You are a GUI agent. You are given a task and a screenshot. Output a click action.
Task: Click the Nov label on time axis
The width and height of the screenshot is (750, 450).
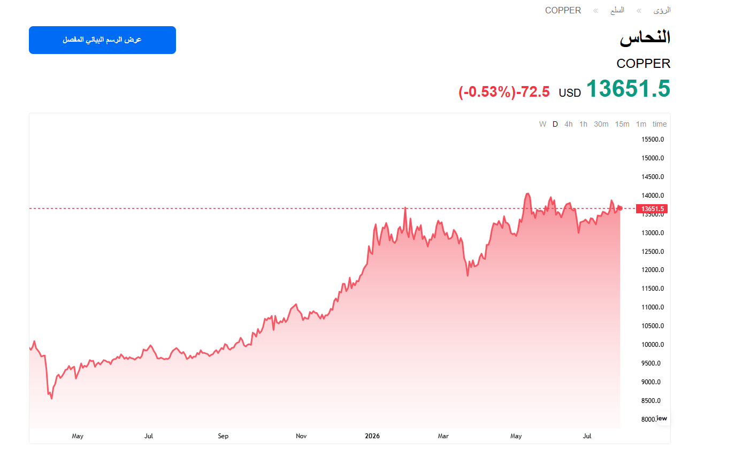coord(301,436)
